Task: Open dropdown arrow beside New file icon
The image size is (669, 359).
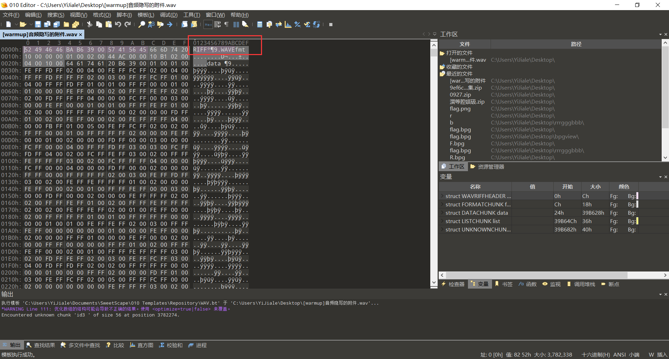Action: [16, 24]
